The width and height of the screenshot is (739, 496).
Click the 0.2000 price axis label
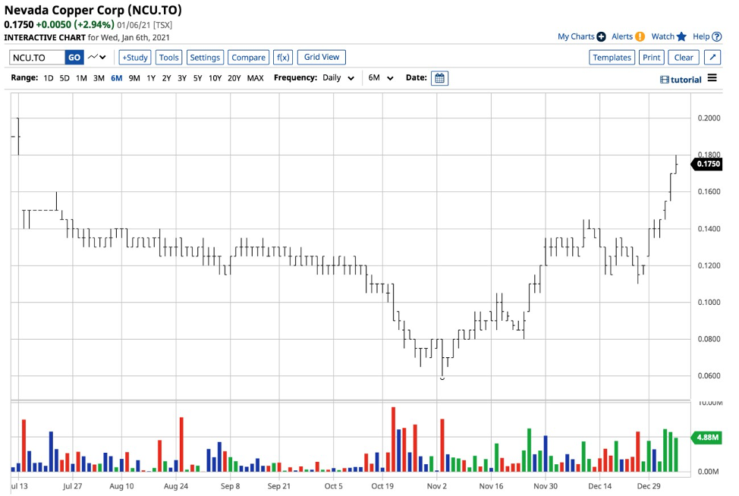click(709, 118)
